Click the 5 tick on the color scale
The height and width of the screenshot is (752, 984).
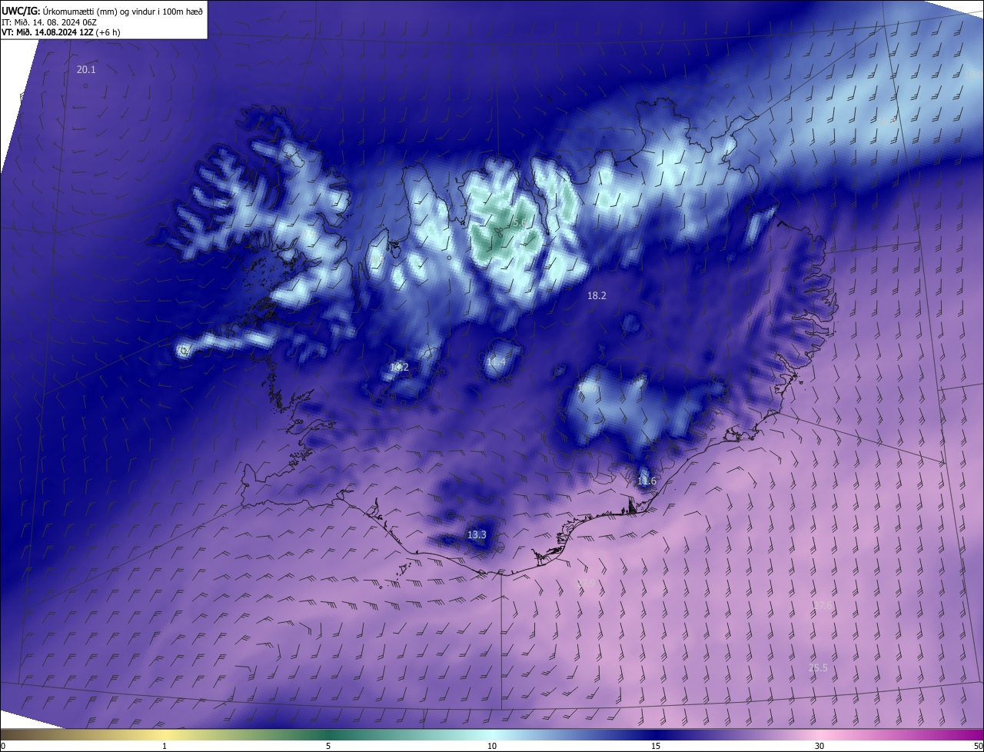[x=328, y=746]
